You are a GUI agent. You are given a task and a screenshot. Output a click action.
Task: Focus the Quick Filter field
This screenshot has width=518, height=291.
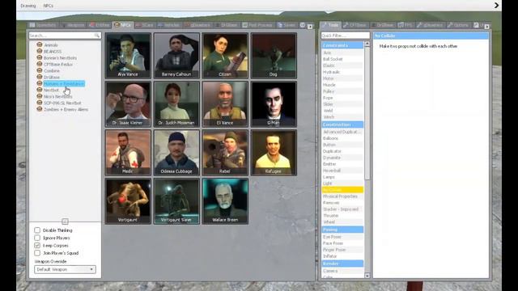[346, 36]
